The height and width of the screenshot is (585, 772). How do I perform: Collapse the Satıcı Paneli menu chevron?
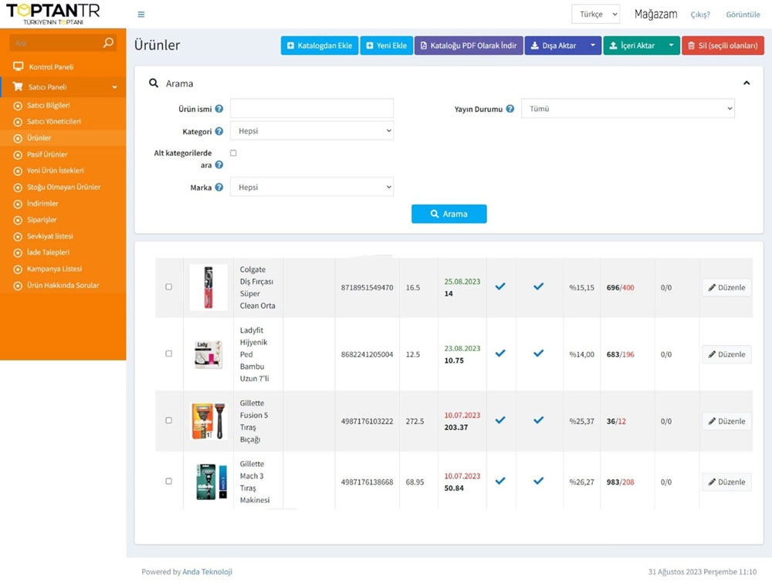coord(115,87)
